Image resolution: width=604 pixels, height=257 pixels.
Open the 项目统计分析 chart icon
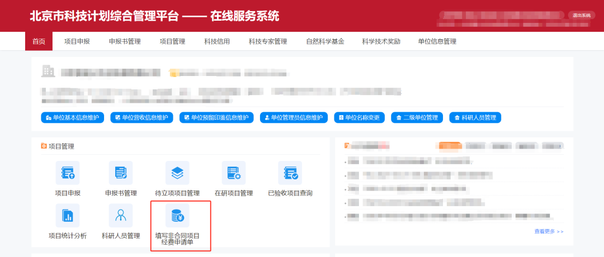[67, 216]
